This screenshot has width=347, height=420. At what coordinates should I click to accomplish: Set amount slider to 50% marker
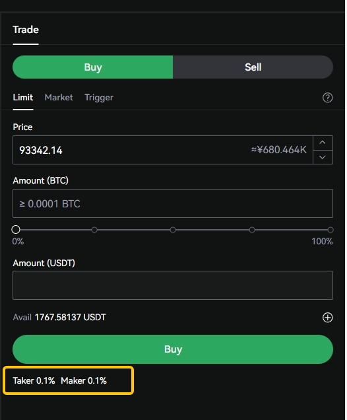coord(173,230)
